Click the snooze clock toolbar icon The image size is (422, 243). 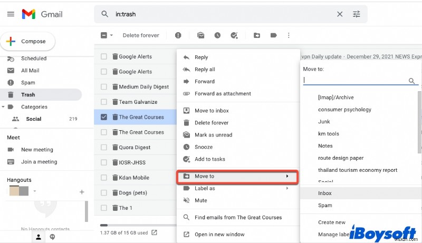pyautogui.click(x=217, y=35)
